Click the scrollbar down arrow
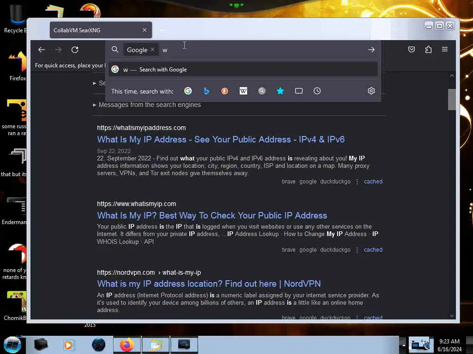Image resolution: width=473 pixels, height=354 pixels. (452, 315)
